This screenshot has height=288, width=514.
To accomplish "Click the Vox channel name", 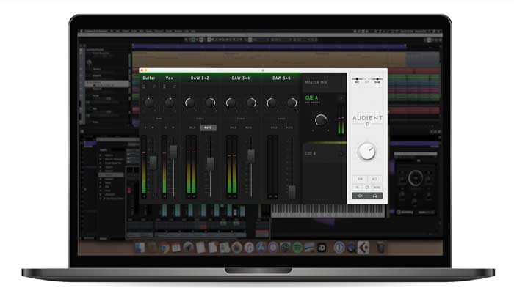I will (169, 78).
